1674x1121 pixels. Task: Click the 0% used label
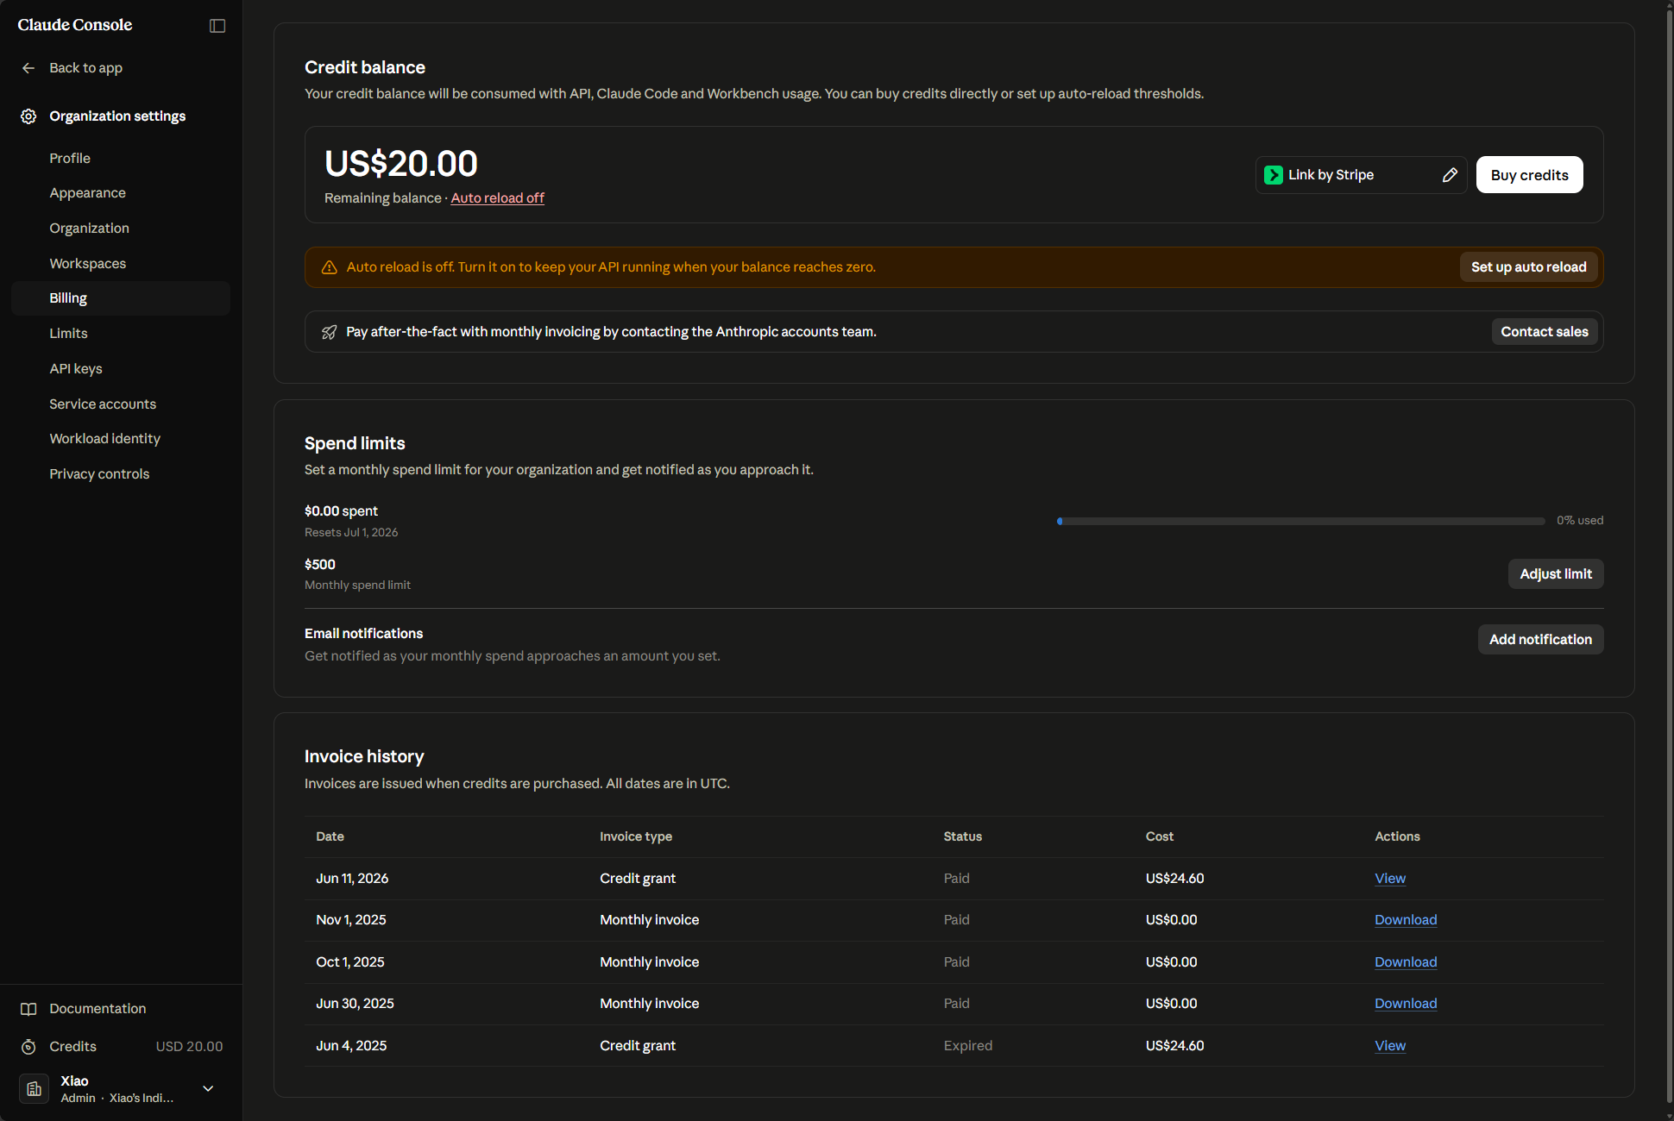(x=1580, y=521)
